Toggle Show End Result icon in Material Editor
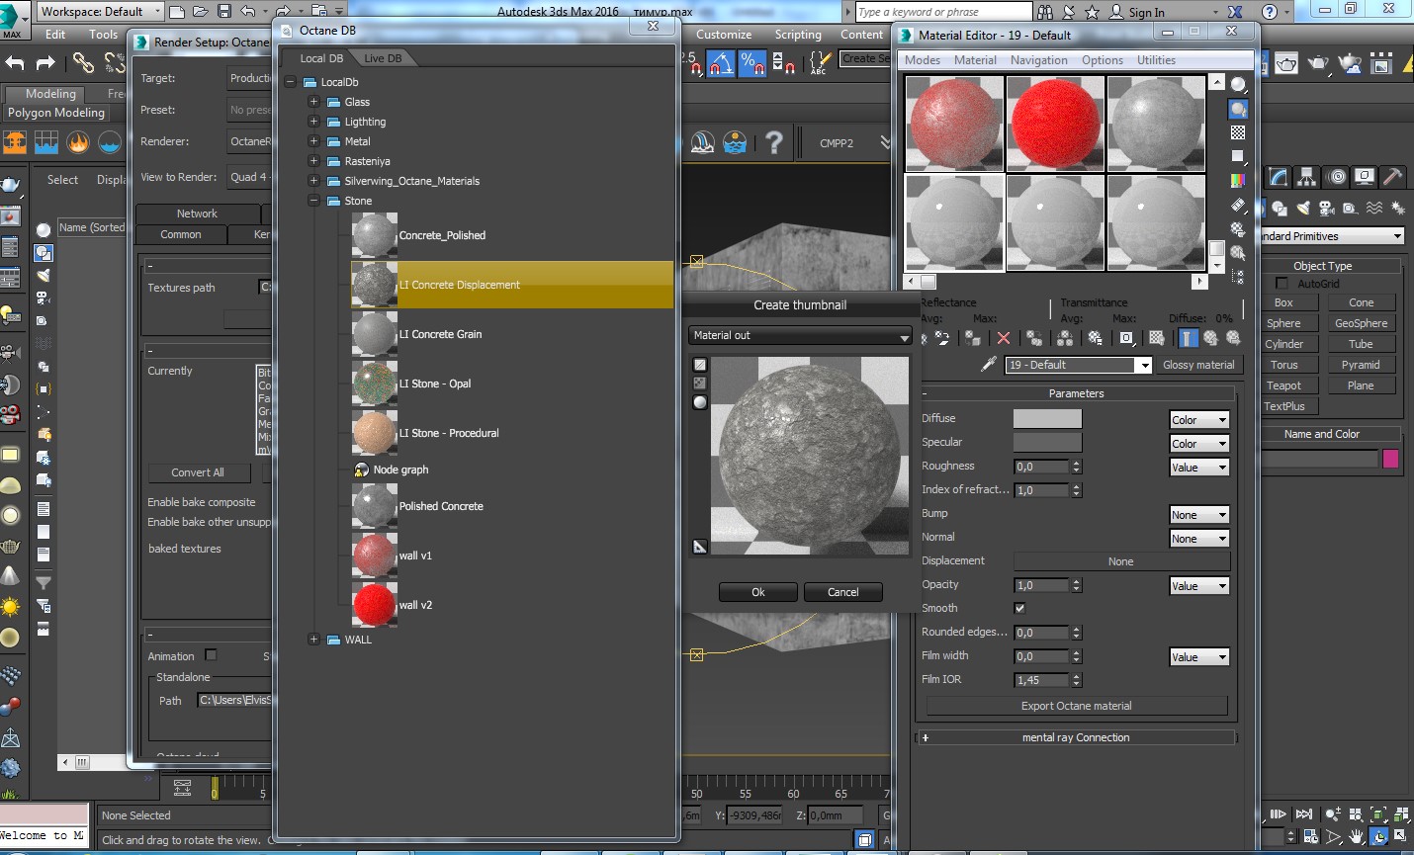 pos(1189,338)
